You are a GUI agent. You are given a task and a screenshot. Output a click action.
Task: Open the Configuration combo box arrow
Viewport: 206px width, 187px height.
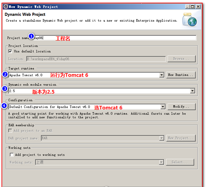[x=163, y=107]
